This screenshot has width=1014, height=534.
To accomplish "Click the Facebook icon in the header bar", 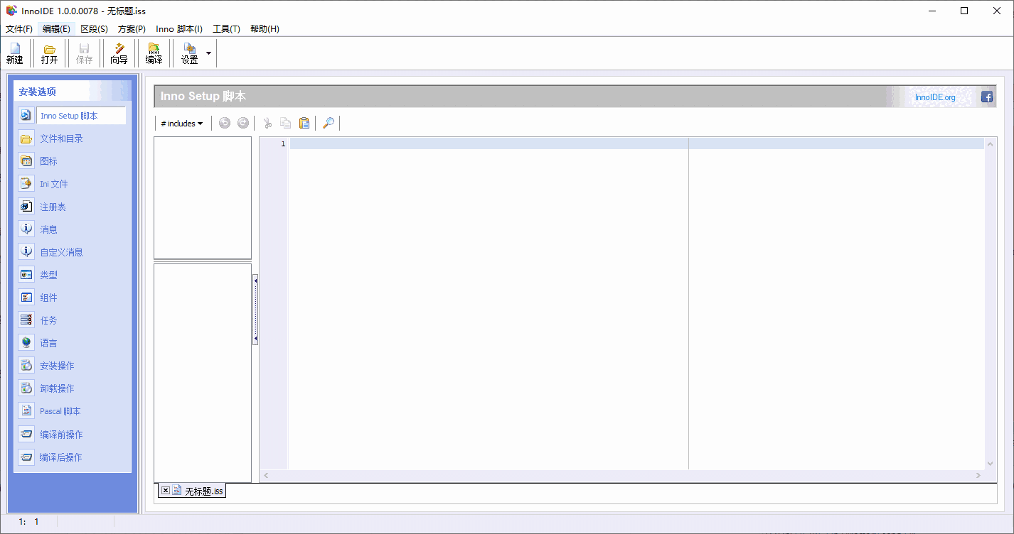I will pyautogui.click(x=987, y=97).
